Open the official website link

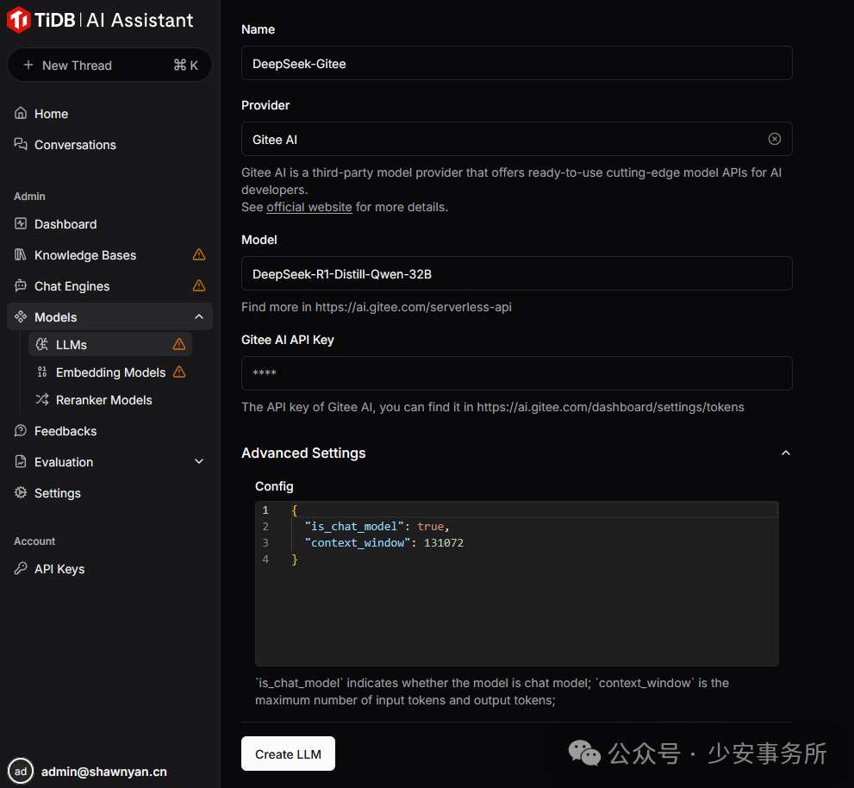tap(309, 207)
